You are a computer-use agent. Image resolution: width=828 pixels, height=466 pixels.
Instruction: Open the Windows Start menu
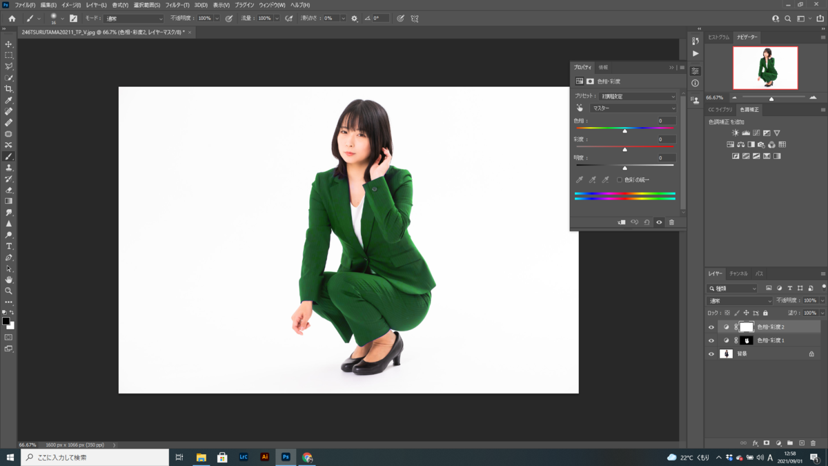pos(10,456)
